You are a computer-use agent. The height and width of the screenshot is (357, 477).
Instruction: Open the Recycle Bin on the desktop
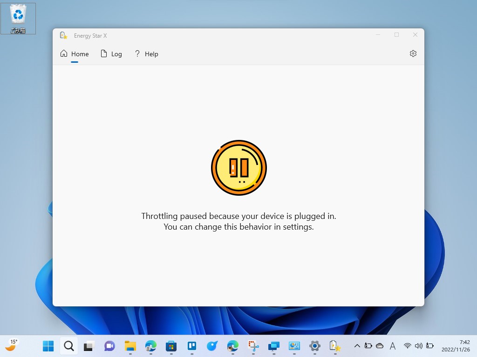tap(18, 19)
